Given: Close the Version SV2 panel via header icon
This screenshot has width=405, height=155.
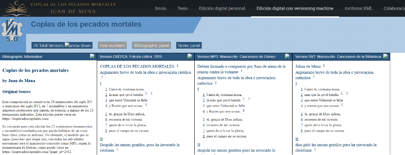Looking at the screenshot, I should (x=385, y=56).
